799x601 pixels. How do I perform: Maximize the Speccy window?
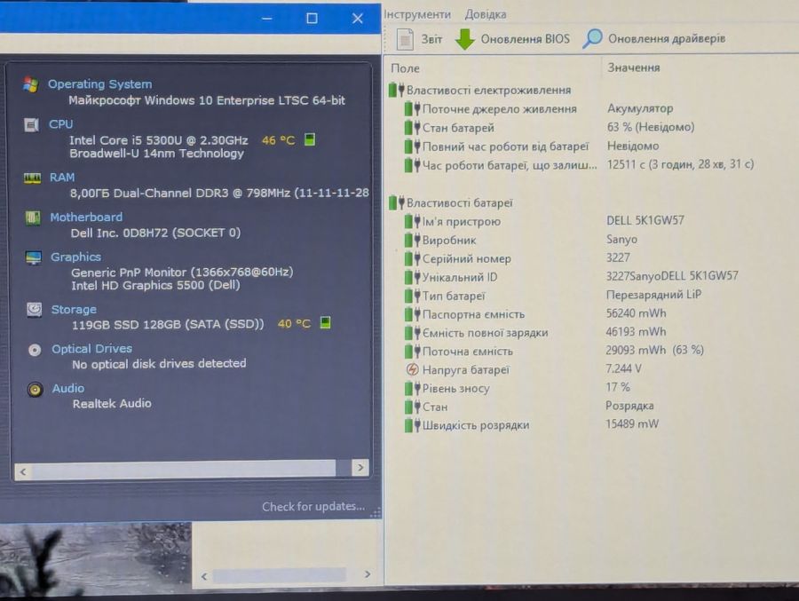tap(312, 19)
